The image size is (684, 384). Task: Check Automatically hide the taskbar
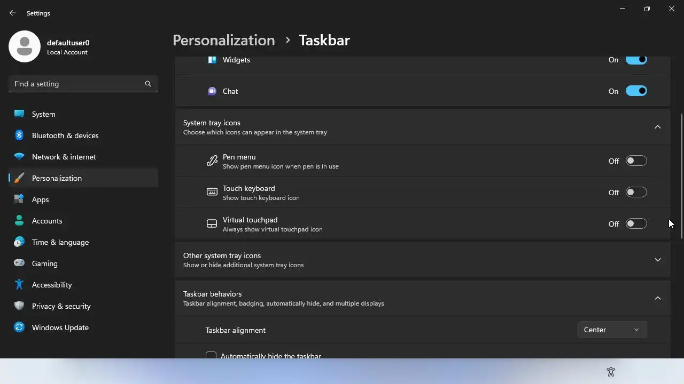[211, 355]
